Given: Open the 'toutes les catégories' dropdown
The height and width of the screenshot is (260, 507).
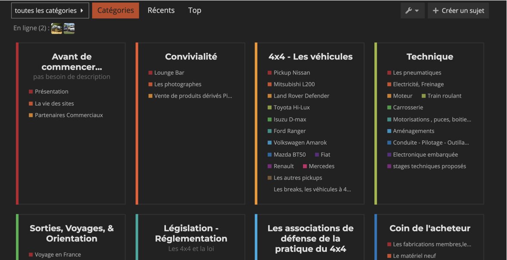Looking at the screenshot, I should 50,11.
